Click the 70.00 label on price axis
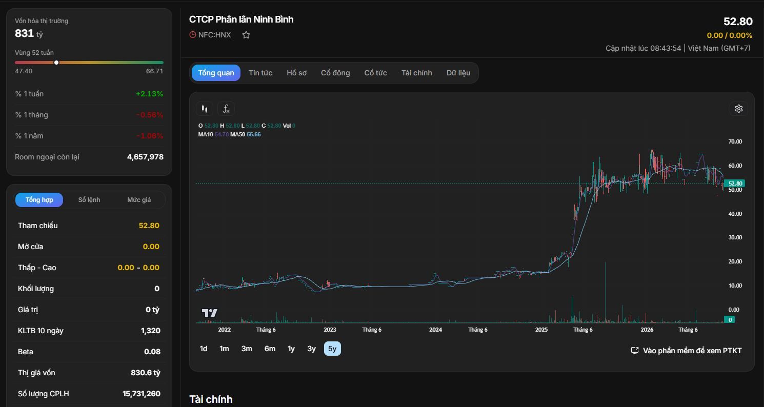Image resolution: width=764 pixels, height=407 pixels. point(735,141)
